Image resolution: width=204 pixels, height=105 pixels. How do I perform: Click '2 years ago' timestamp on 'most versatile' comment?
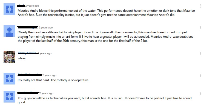click(x=46, y=28)
